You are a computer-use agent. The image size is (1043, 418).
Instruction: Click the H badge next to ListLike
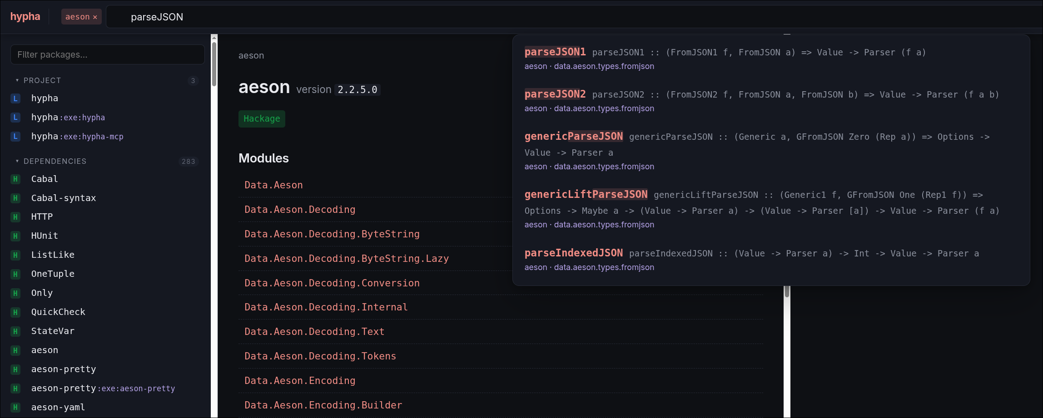coord(15,255)
